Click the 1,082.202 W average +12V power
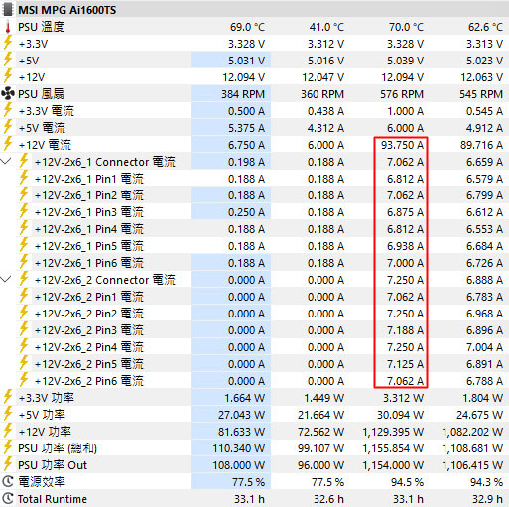 pos(472,432)
